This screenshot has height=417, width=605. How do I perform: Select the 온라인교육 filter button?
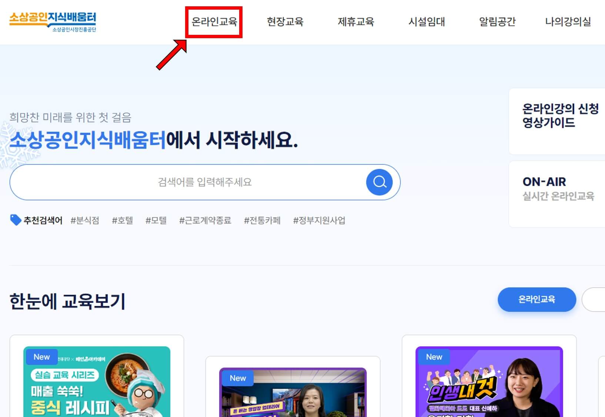point(537,299)
